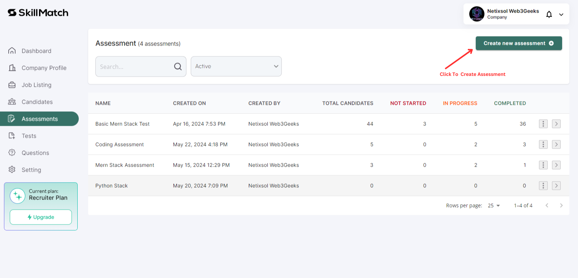Go to next page of results
578x278 pixels.
coord(561,205)
